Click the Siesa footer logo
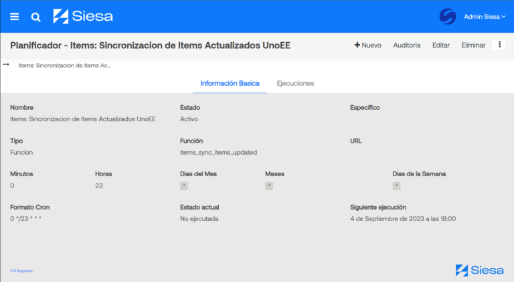Screen dimensions: 514x282 [x=480, y=270]
